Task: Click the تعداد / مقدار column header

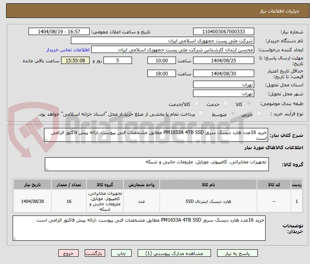Action: point(69,185)
